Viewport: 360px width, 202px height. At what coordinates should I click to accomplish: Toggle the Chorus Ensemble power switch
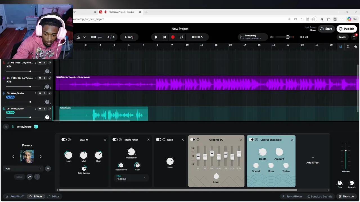tap(251, 139)
